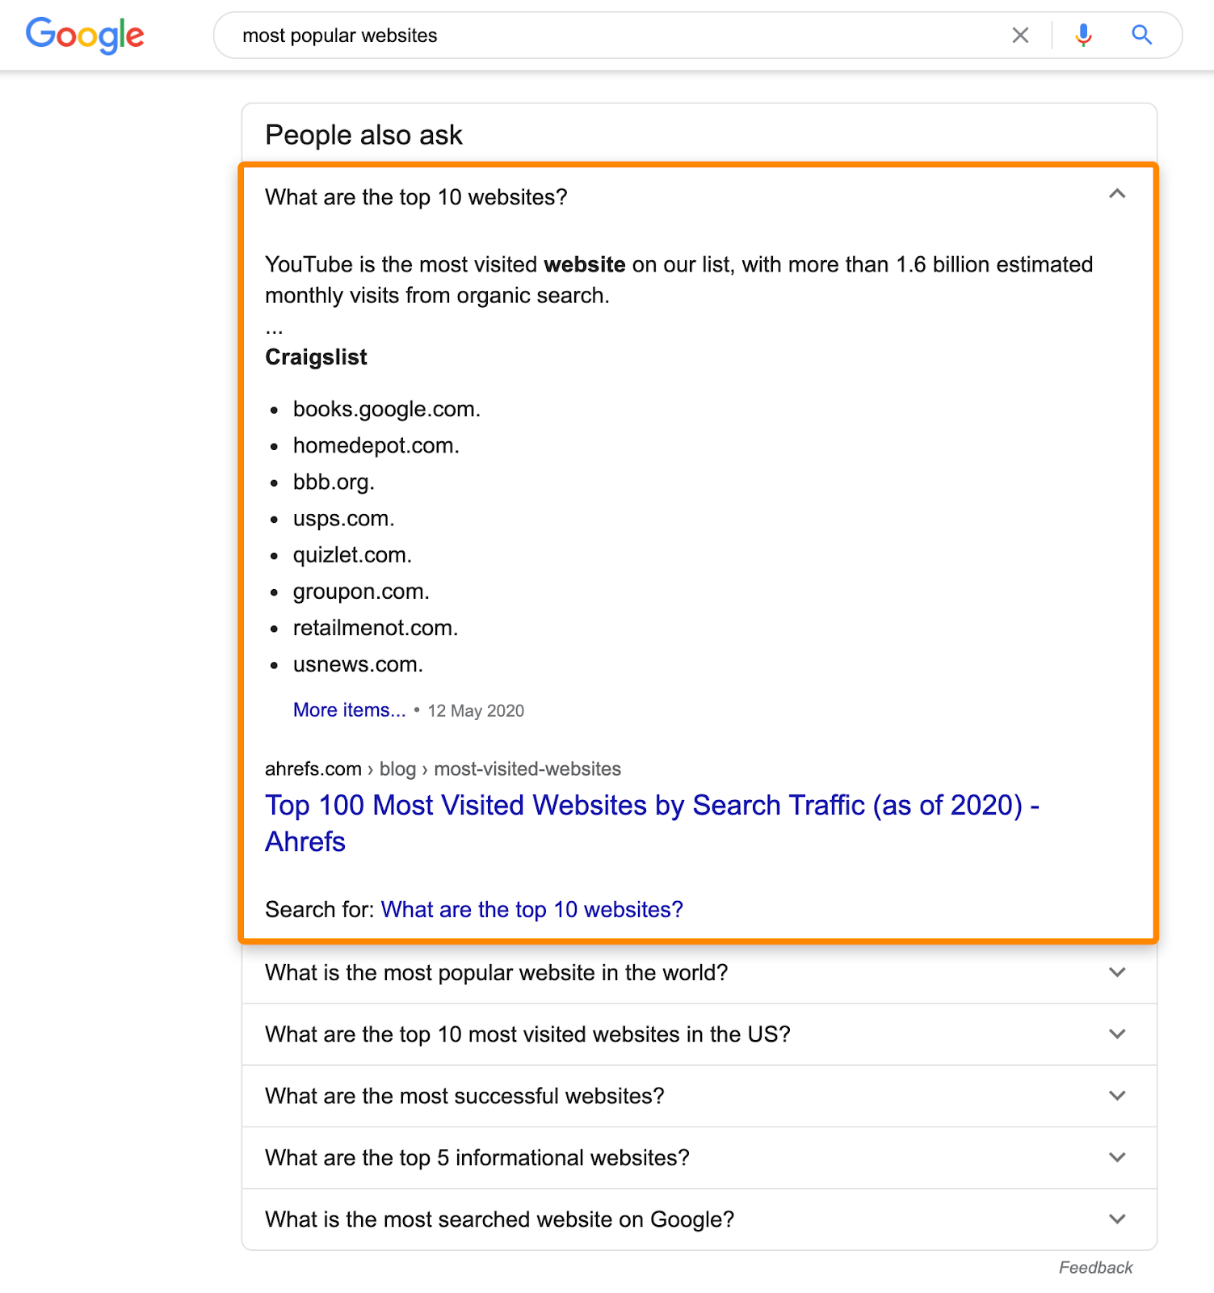
Task: Search for "What are the top 10 websites?"
Action: 531,909
